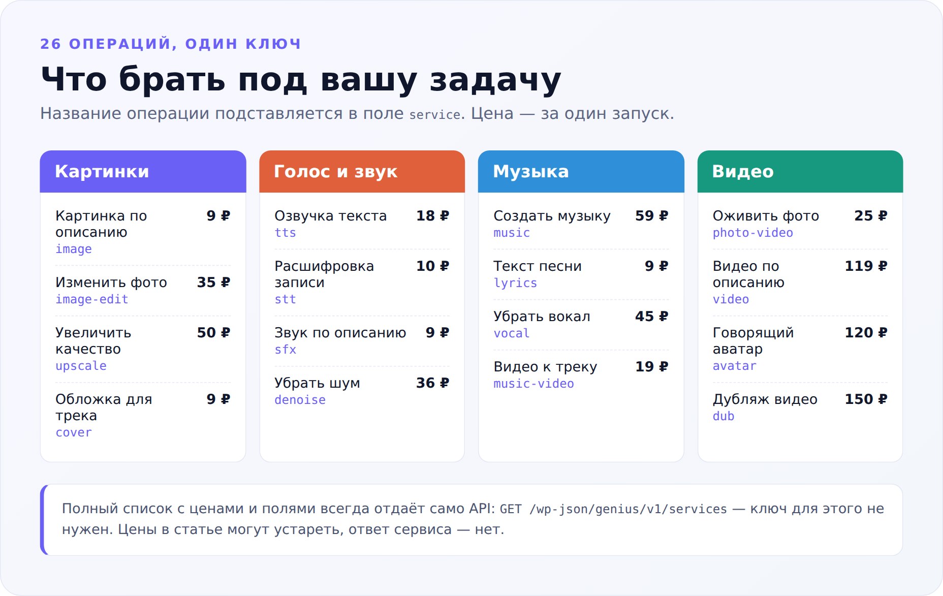Click 'Обложка для трека' operation name

pos(104,407)
